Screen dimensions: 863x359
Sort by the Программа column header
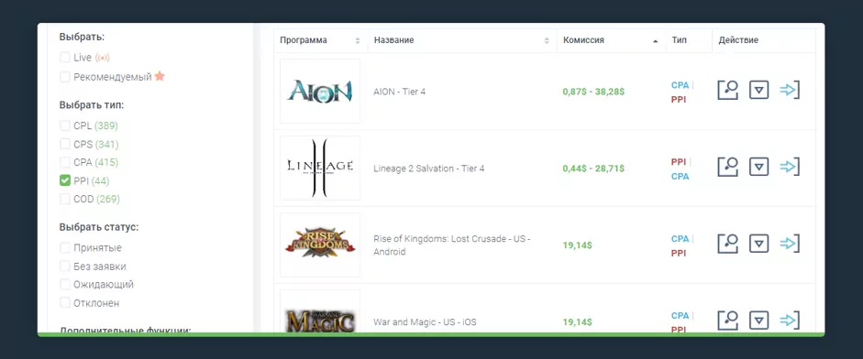320,40
